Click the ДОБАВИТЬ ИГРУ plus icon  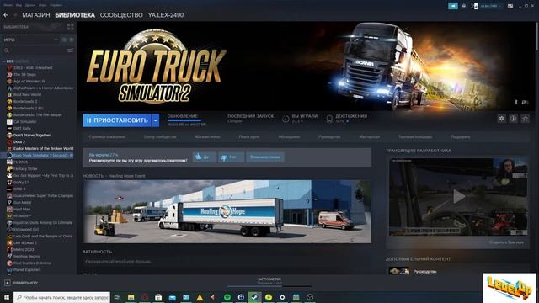(x=8, y=283)
